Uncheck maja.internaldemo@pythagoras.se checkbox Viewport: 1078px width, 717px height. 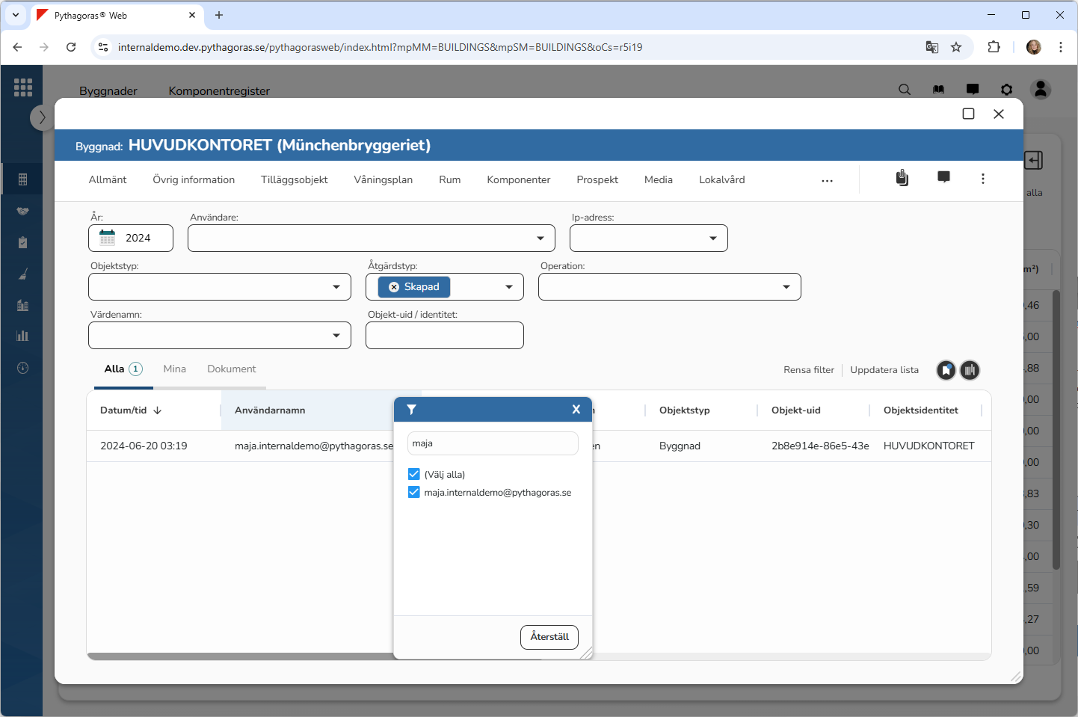[414, 492]
